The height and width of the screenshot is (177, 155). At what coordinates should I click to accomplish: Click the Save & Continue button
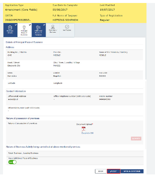[x=132, y=171]
